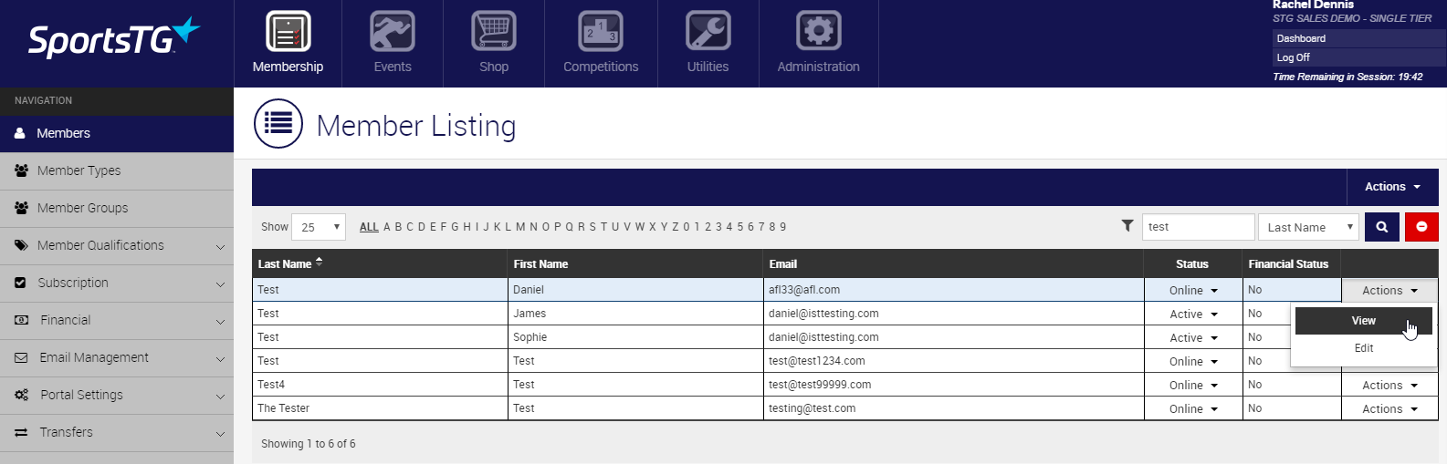
Task: Click last name Test4 cell
Action: [x=380, y=385]
